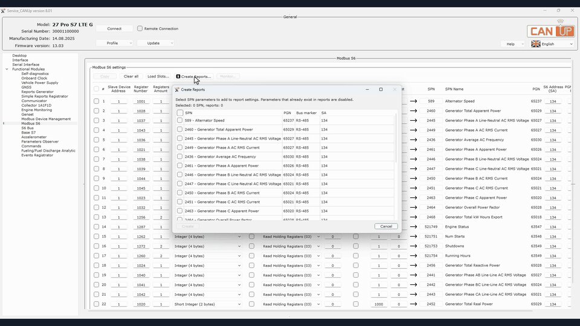This screenshot has height=326, width=580.
Task: Edit row 22 multiplier field 1000
Action: pos(378,304)
